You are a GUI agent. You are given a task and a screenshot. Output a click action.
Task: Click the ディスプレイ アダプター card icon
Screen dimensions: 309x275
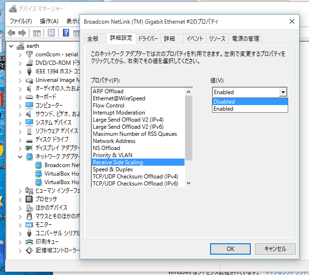coord(29,148)
